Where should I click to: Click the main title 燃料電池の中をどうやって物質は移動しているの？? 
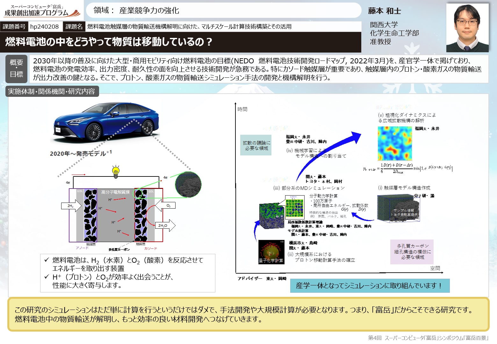pyautogui.click(x=109, y=42)
